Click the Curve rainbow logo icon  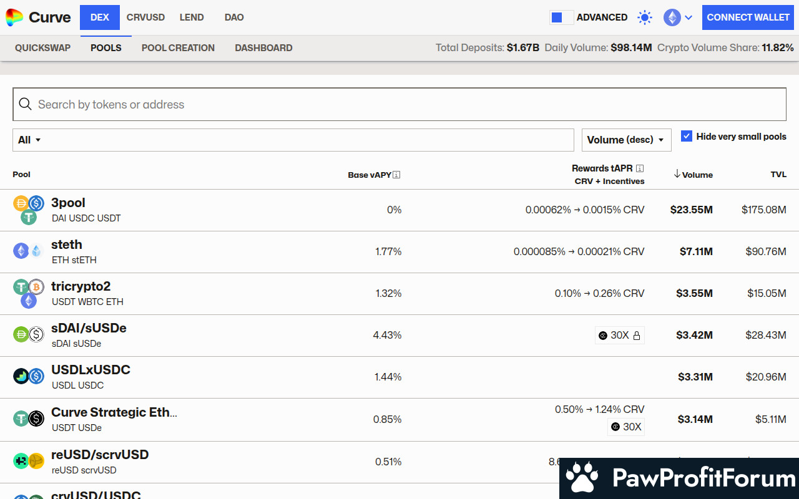pyautogui.click(x=14, y=17)
